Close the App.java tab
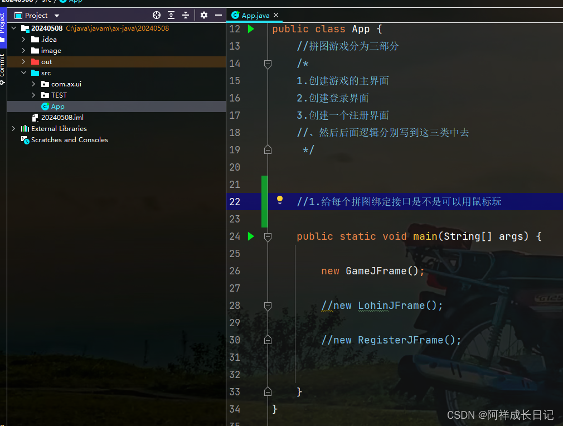Screen dimensions: 563x426 pos(276,16)
